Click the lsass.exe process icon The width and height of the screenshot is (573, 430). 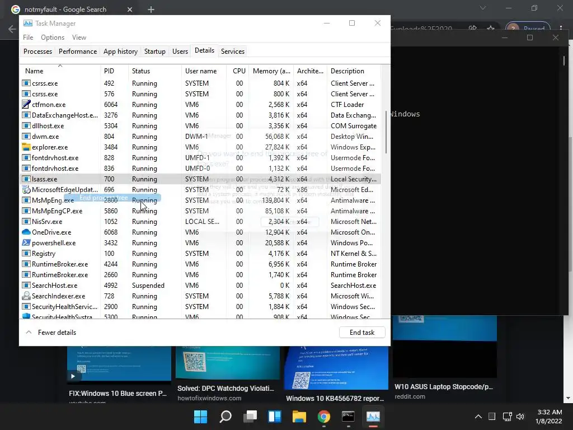pyautogui.click(x=26, y=179)
